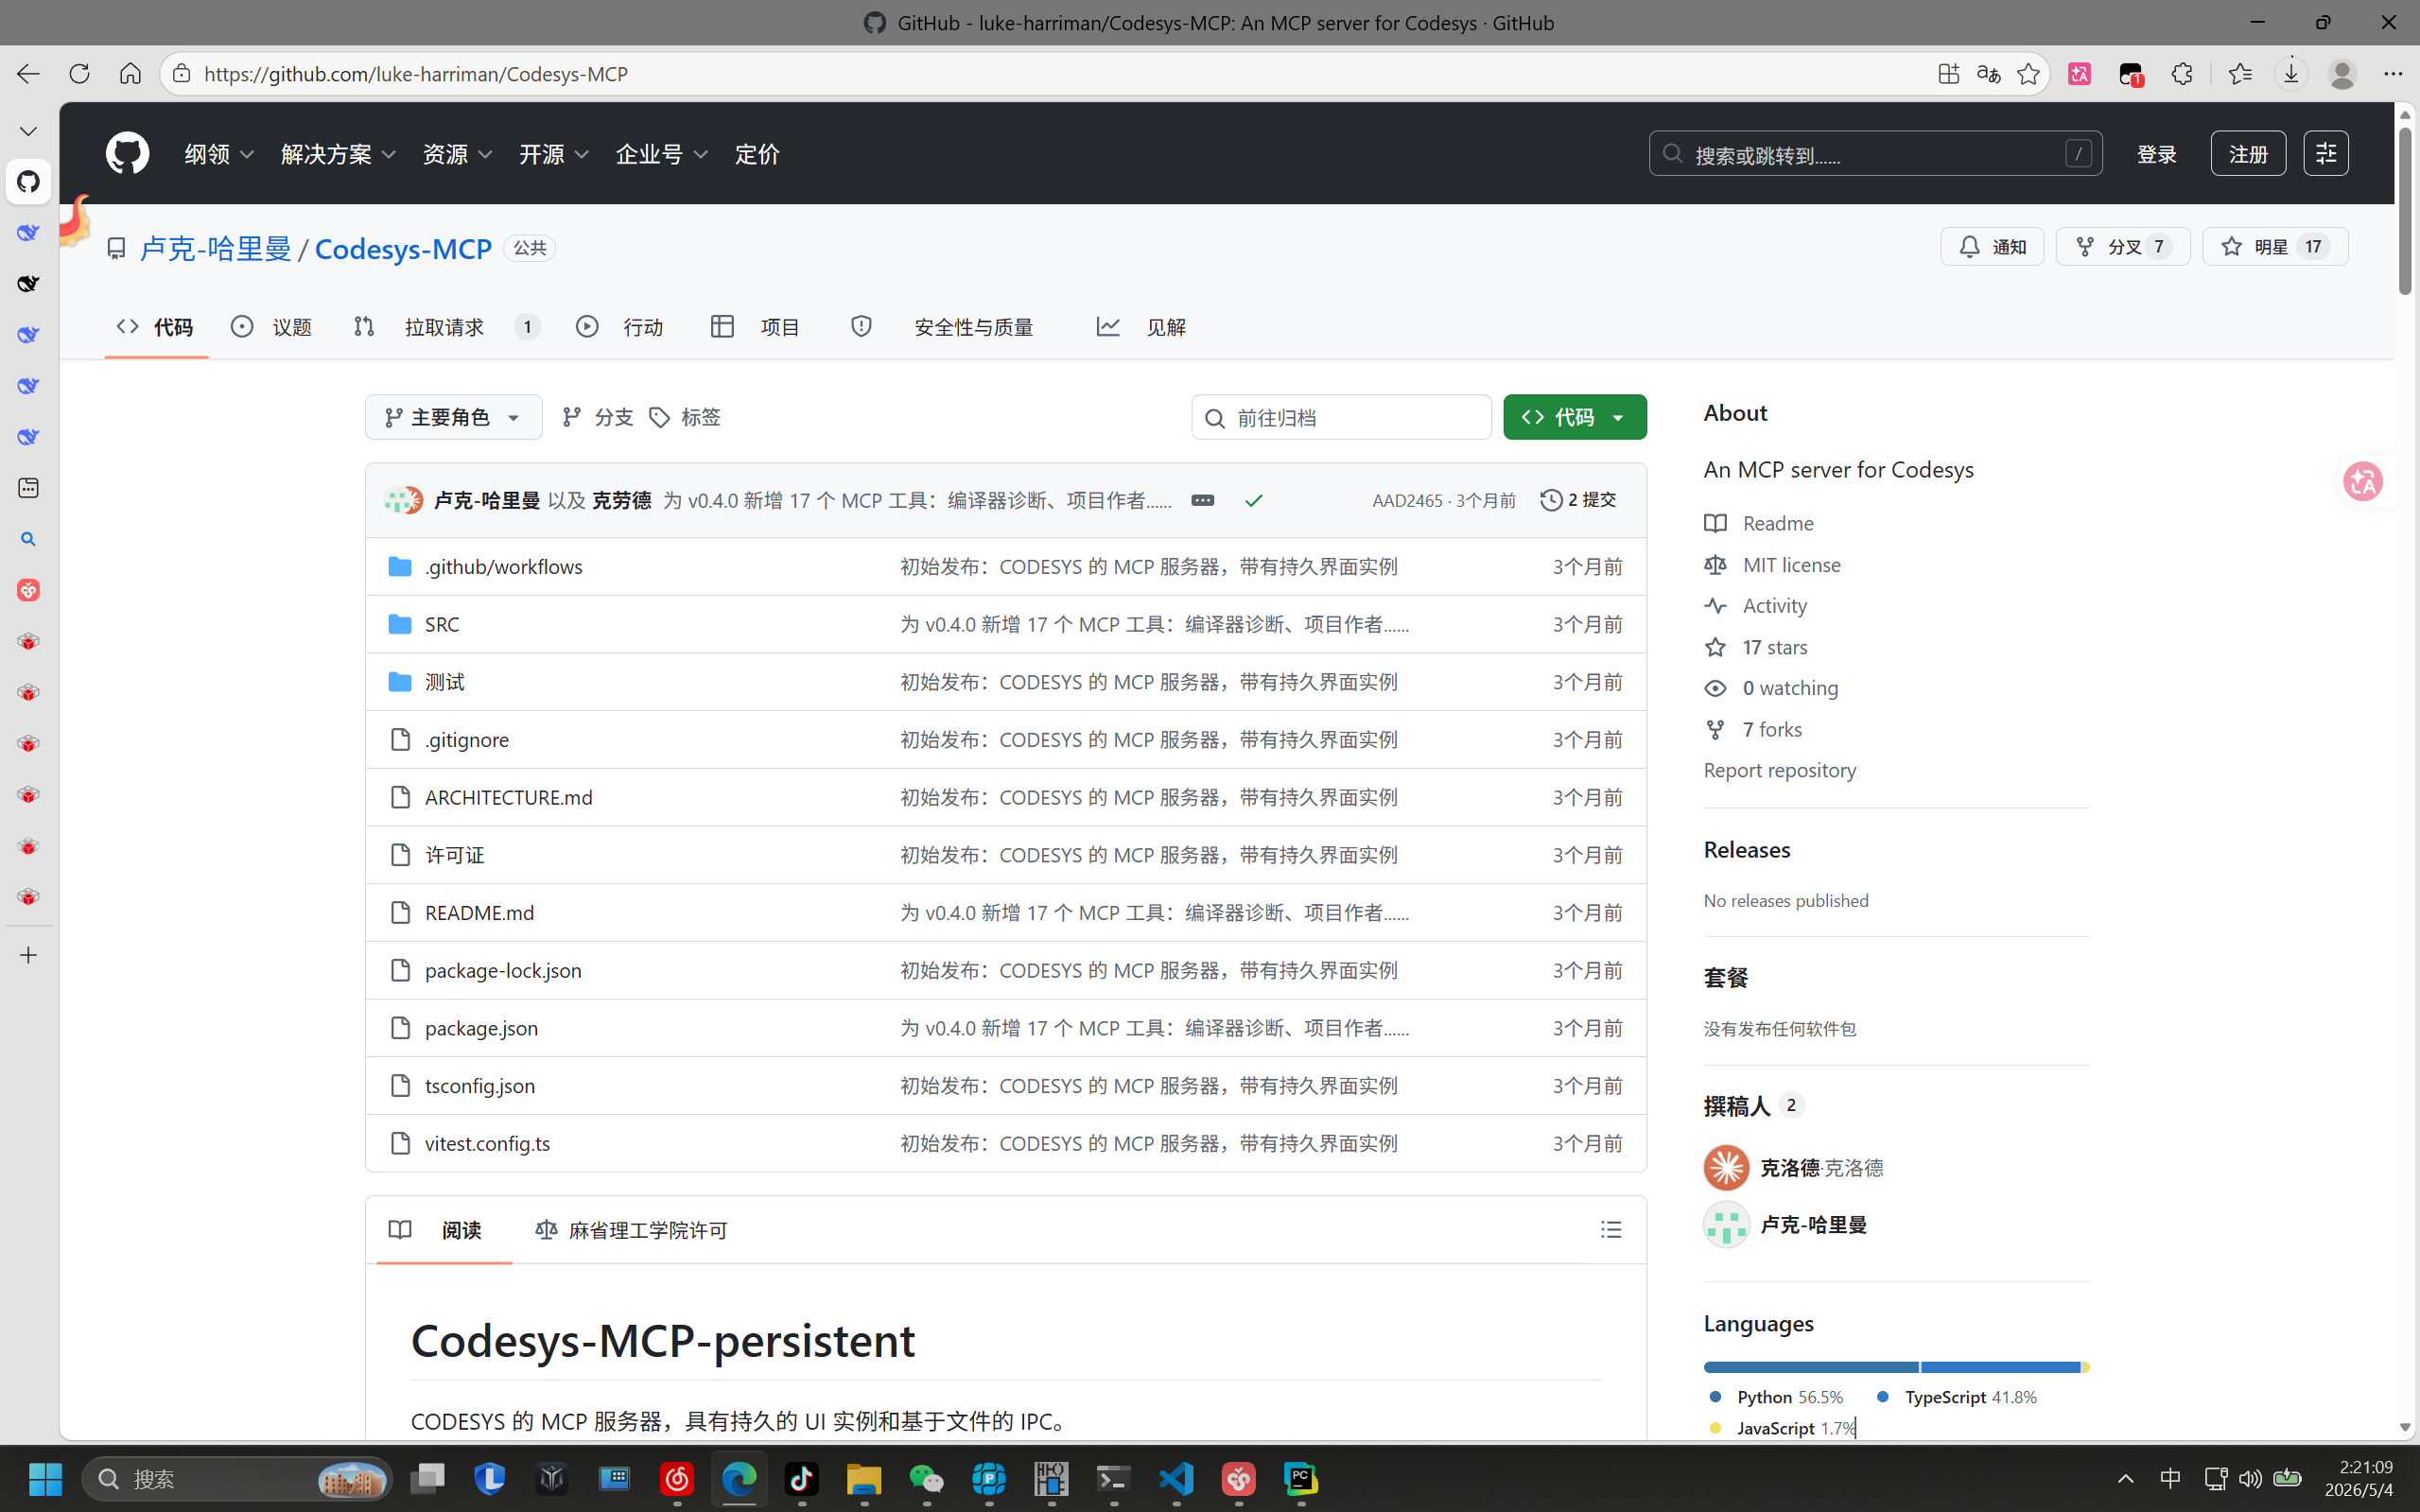Expand the 解决方案 header menu
Image resolution: width=2420 pixels, height=1512 pixels.
click(x=339, y=154)
